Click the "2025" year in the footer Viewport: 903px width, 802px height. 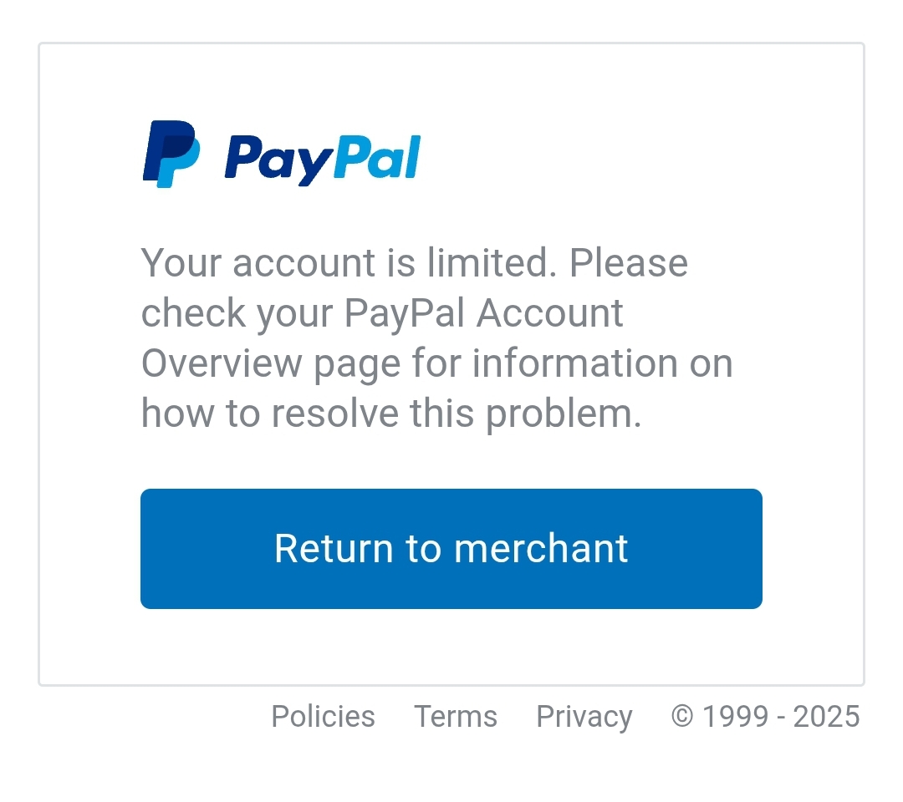tap(826, 717)
